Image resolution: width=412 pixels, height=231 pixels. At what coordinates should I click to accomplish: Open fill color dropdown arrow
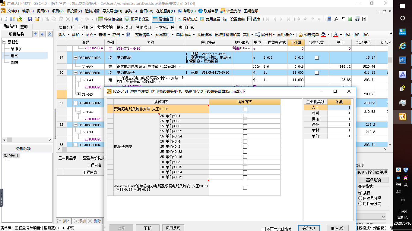pyautogui.click(x=329, y=35)
